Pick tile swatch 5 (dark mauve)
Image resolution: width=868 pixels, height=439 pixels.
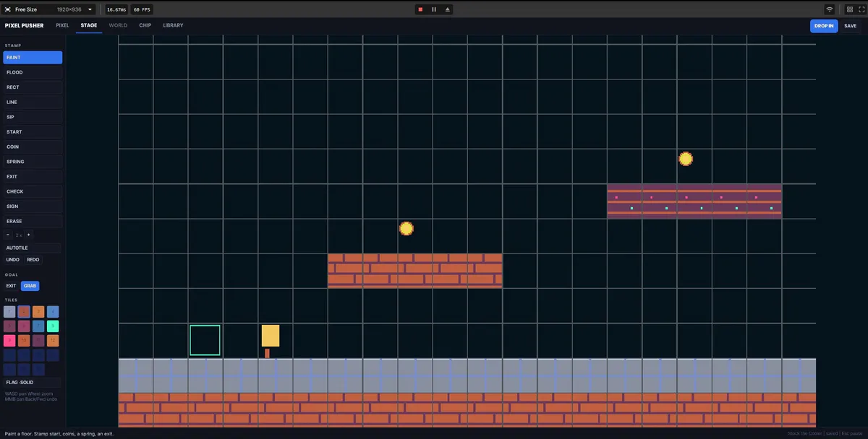coord(9,326)
